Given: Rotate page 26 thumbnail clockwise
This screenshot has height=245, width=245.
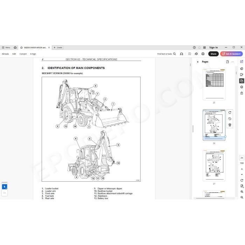Looking at the screenshot, I should coord(230,112).
